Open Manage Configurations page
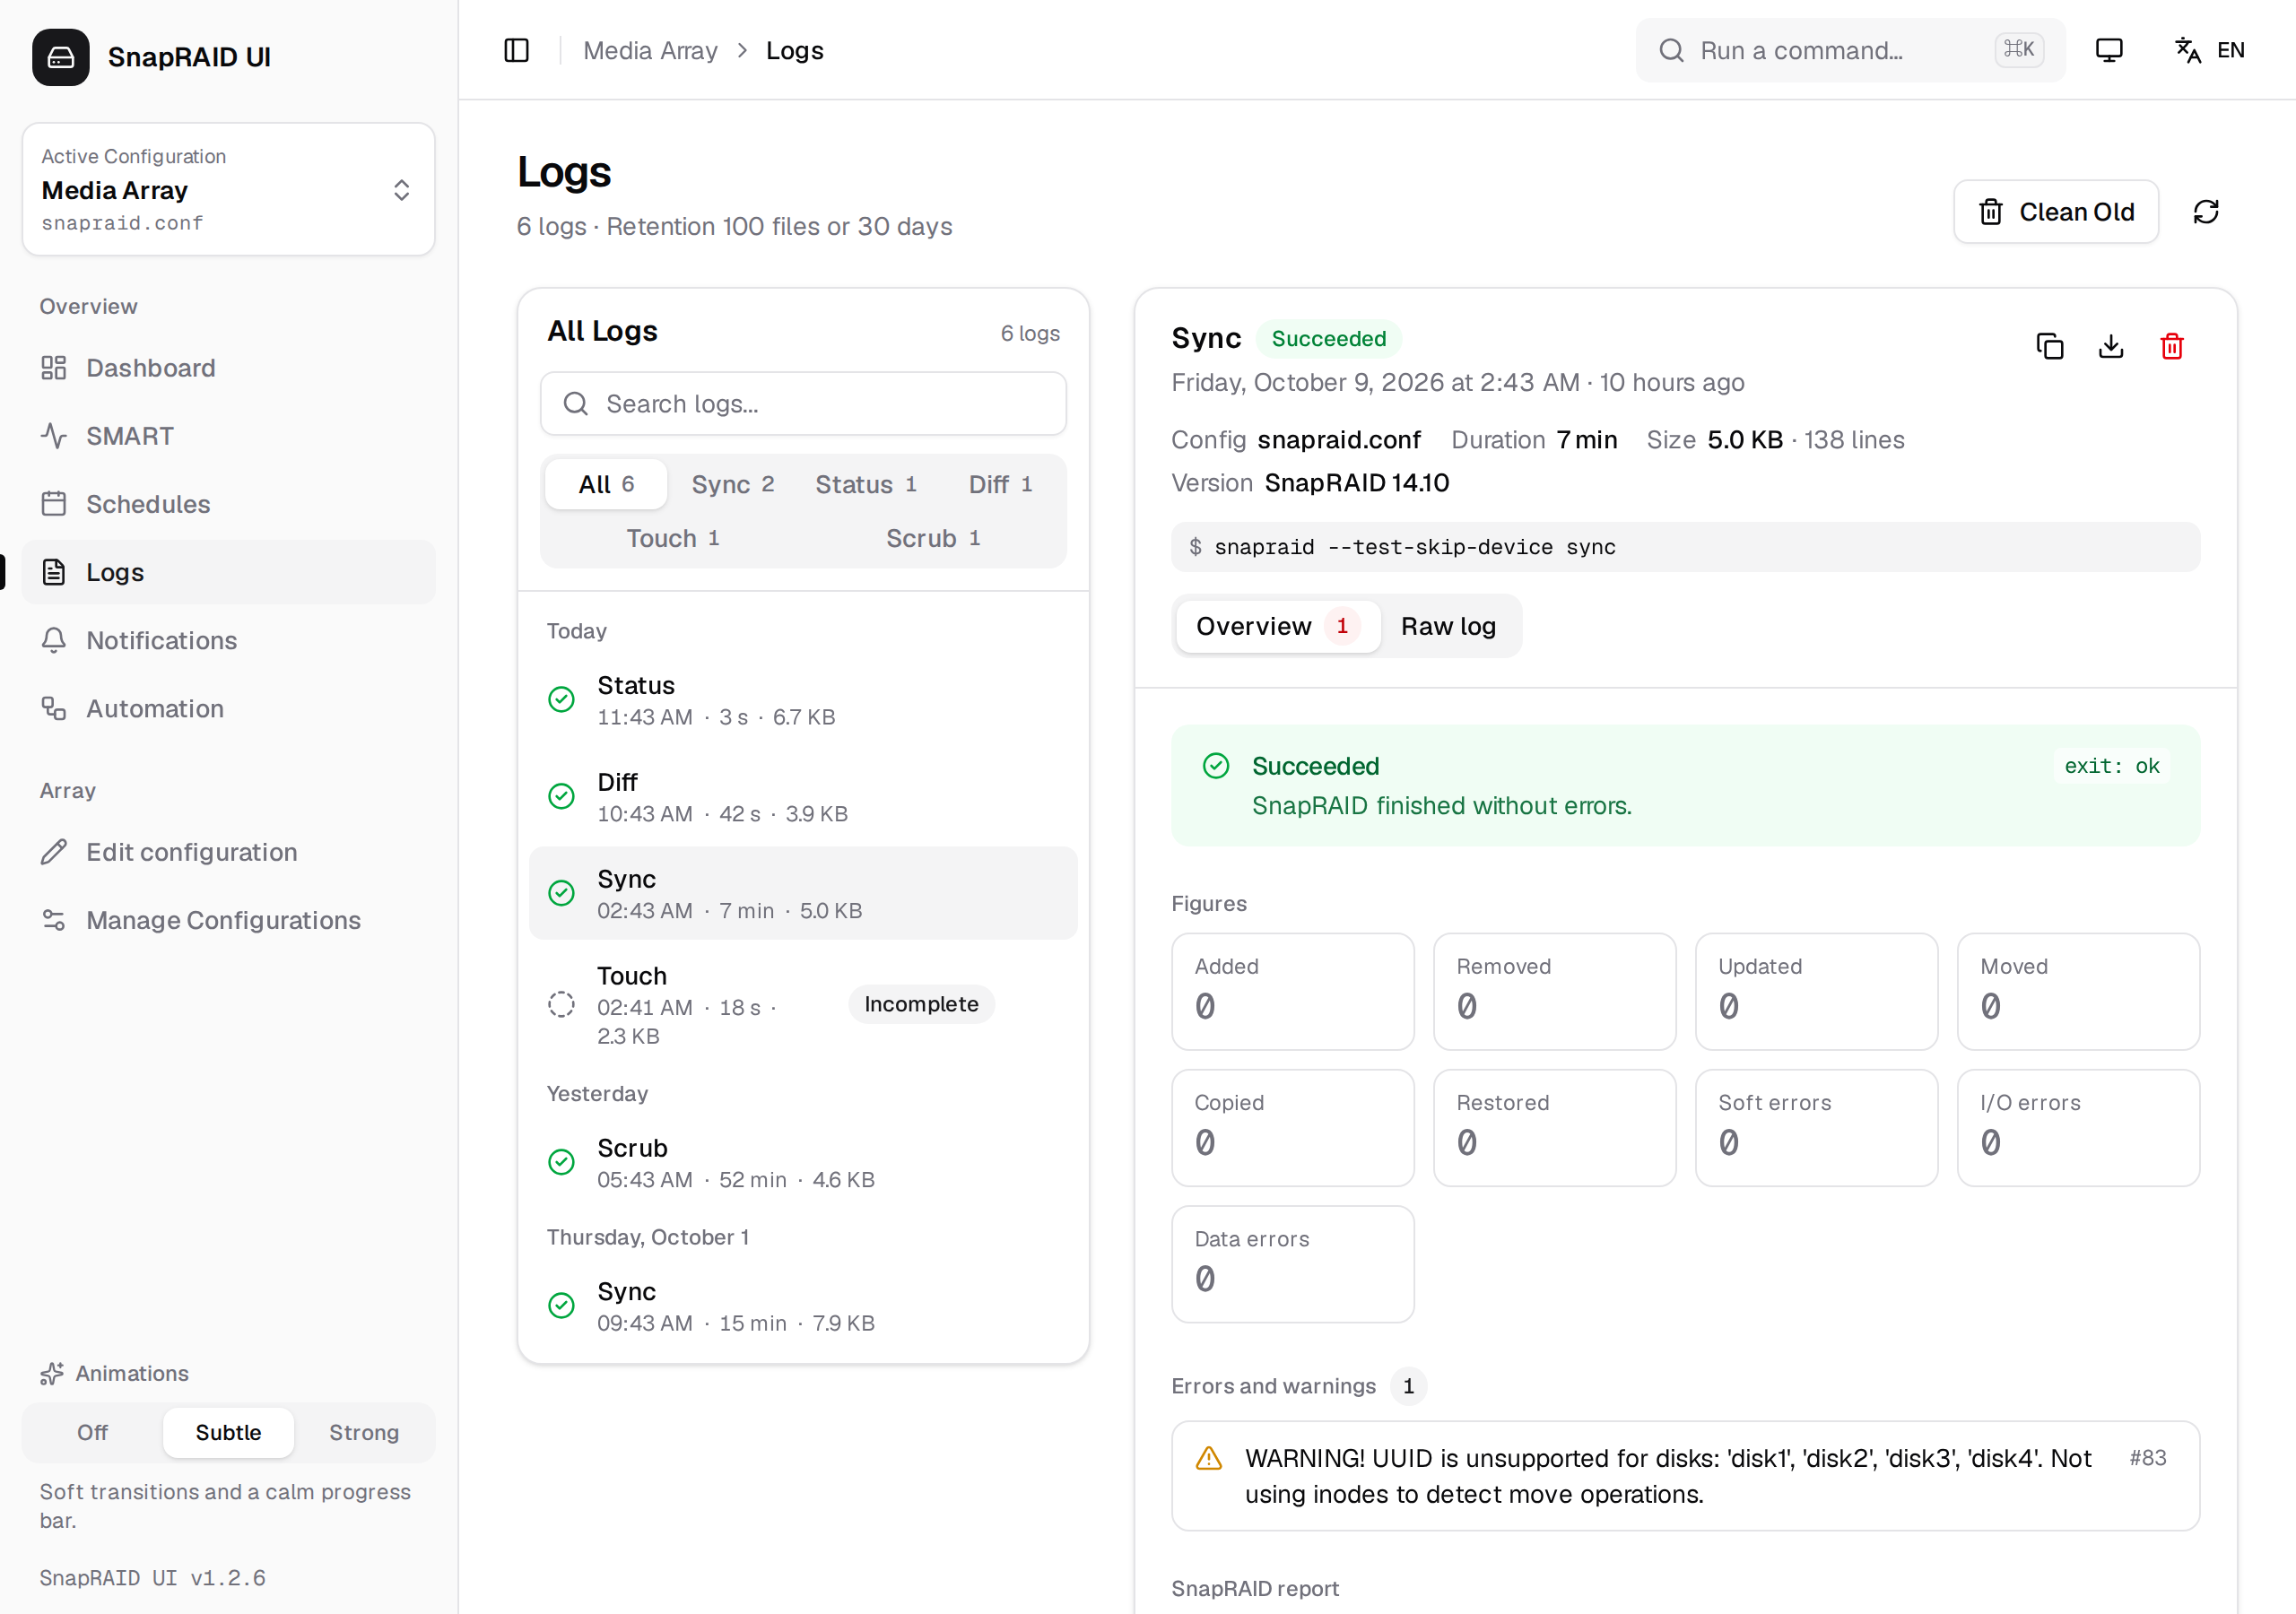Screen dimensions: 2296x1614 [x=229, y=920]
